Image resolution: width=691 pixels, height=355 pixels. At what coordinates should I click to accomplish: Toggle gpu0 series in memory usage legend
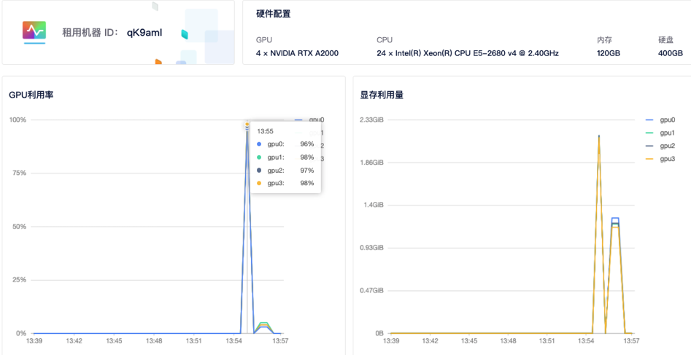[x=661, y=120]
